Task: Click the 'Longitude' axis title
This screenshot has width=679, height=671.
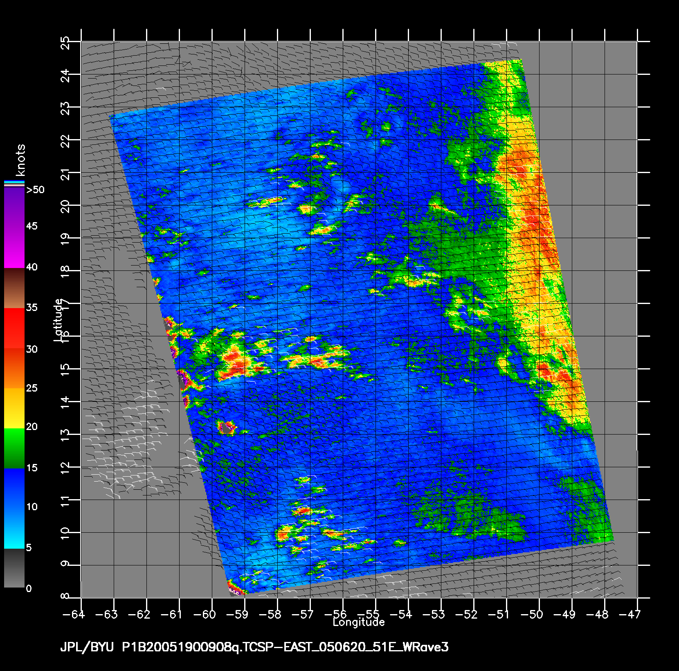Action: tap(359, 623)
